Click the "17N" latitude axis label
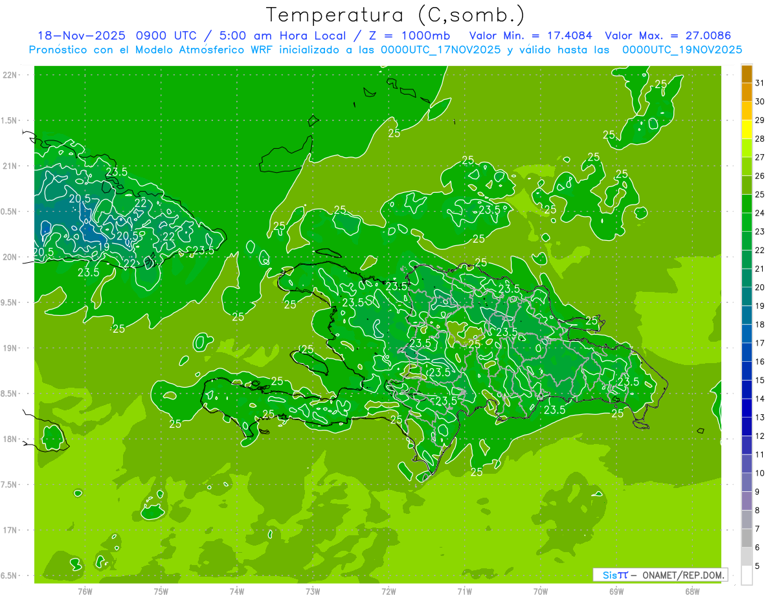The width and height of the screenshot is (777, 600). pos(9,530)
